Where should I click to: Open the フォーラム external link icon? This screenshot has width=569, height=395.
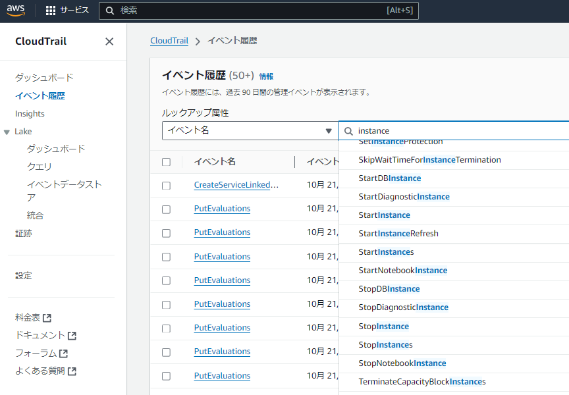click(63, 354)
